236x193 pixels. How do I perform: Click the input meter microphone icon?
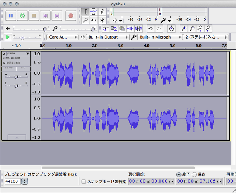click(x=163, y=20)
